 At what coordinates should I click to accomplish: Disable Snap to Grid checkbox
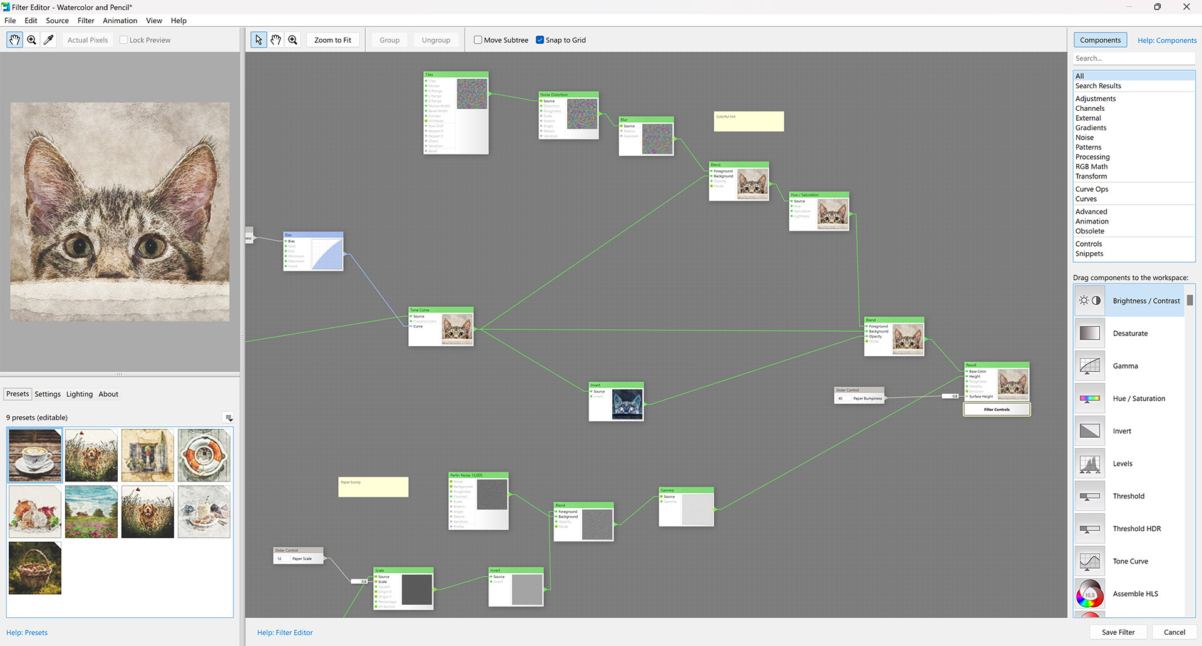[540, 40]
